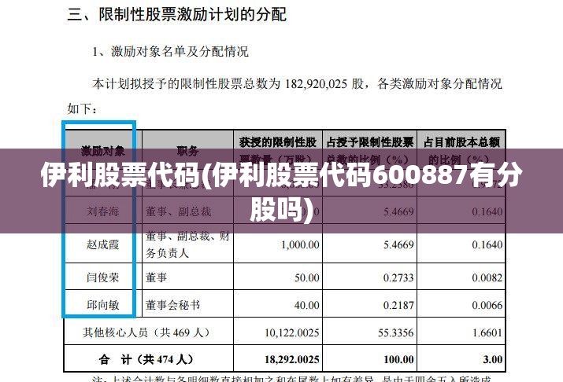This screenshot has width=563, height=382.
Task: Click the 占授予限制性股票总数的比例 column header
Action: 370,150
